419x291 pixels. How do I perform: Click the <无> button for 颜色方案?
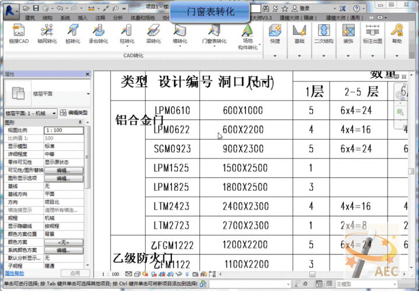click(x=64, y=243)
